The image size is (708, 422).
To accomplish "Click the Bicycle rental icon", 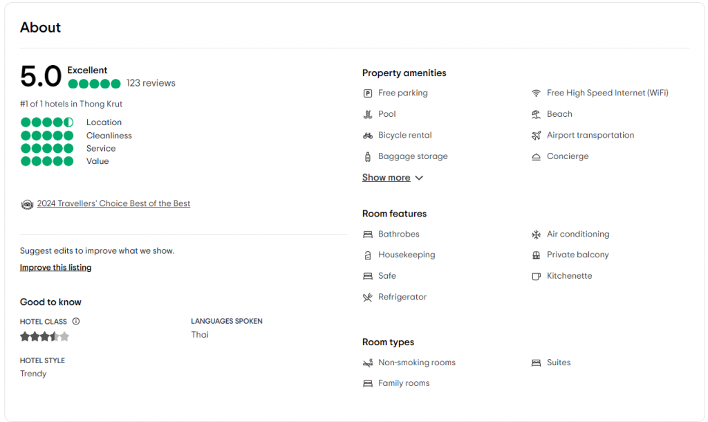I will coord(368,135).
